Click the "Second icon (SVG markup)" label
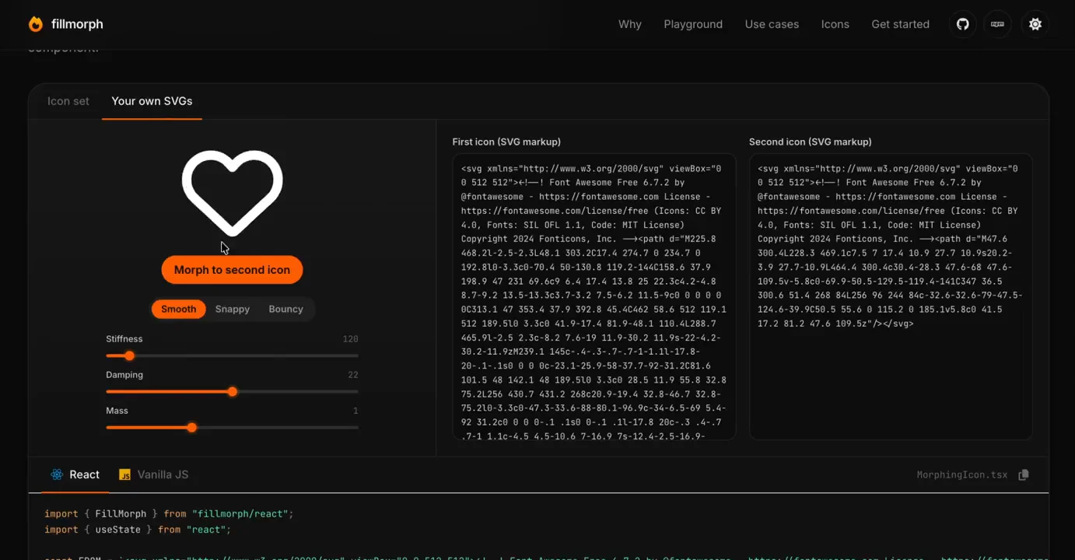The height and width of the screenshot is (560, 1075). coord(811,142)
